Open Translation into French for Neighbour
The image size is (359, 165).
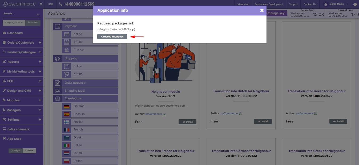pos(166,151)
